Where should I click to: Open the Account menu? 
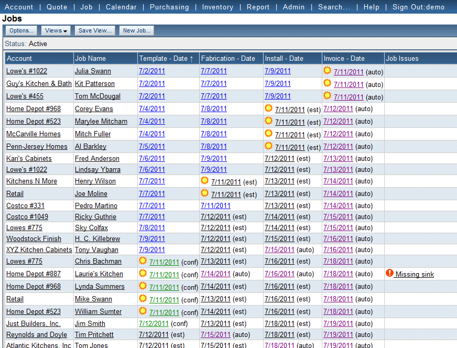coord(19,7)
